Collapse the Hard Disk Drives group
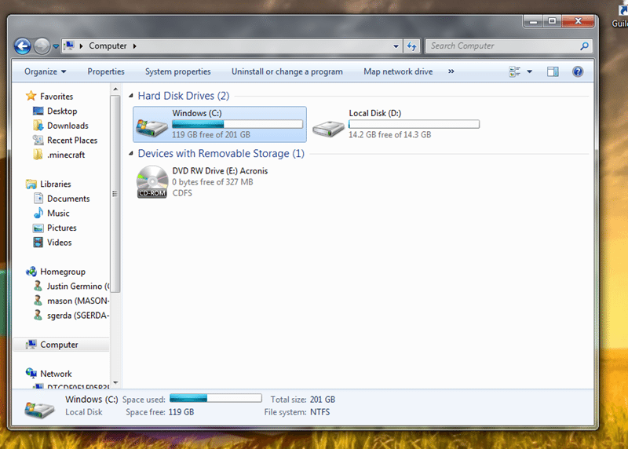Image resolution: width=628 pixels, height=449 pixels. point(130,96)
